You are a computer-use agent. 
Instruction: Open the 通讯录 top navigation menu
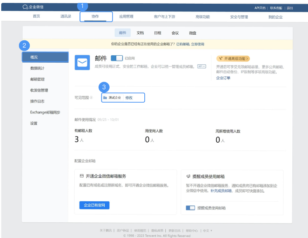tap(66, 16)
